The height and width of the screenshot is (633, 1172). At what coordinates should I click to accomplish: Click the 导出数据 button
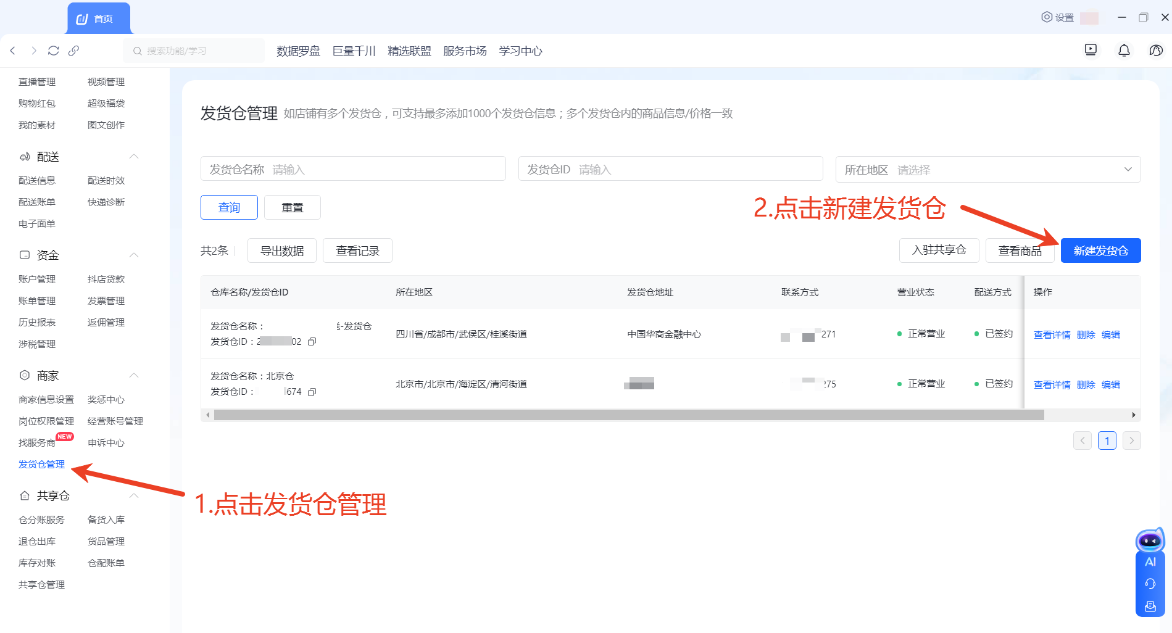[282, 250]
